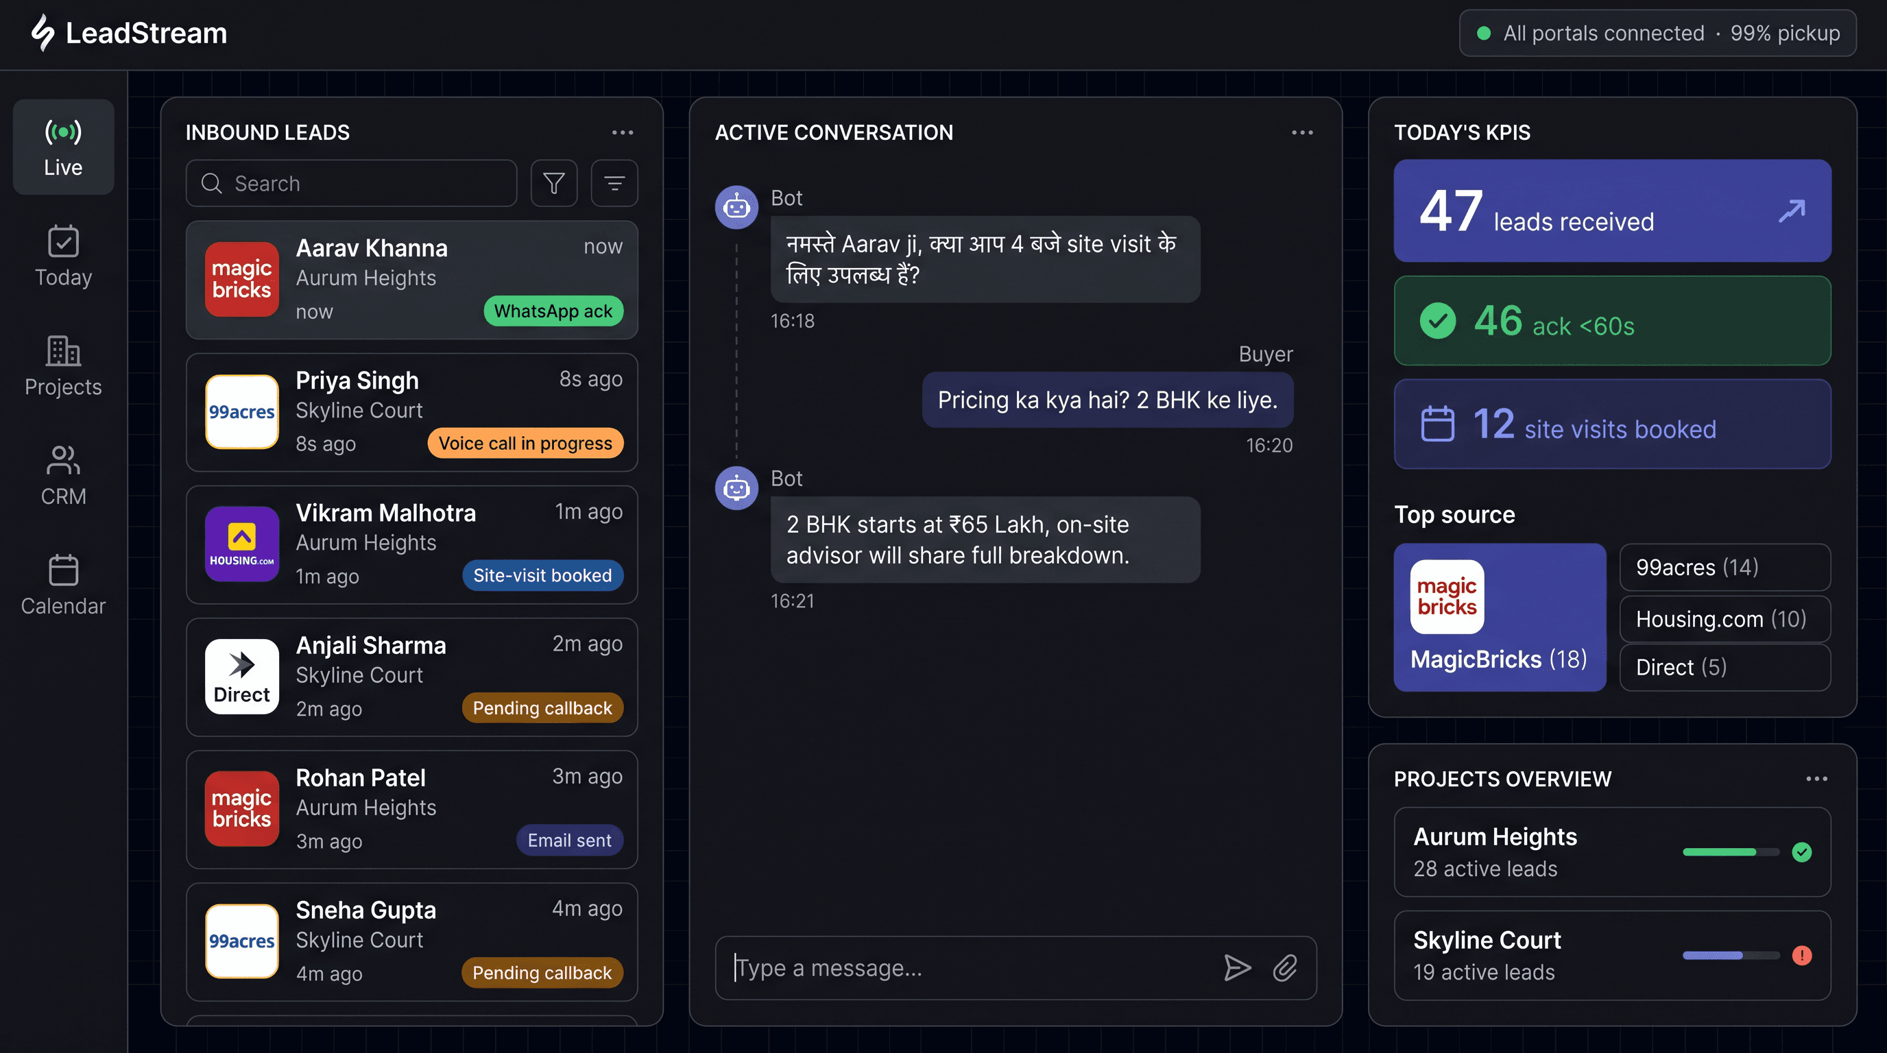Open the Skyline Court project name
1887x1053 pixels.
1487,941
